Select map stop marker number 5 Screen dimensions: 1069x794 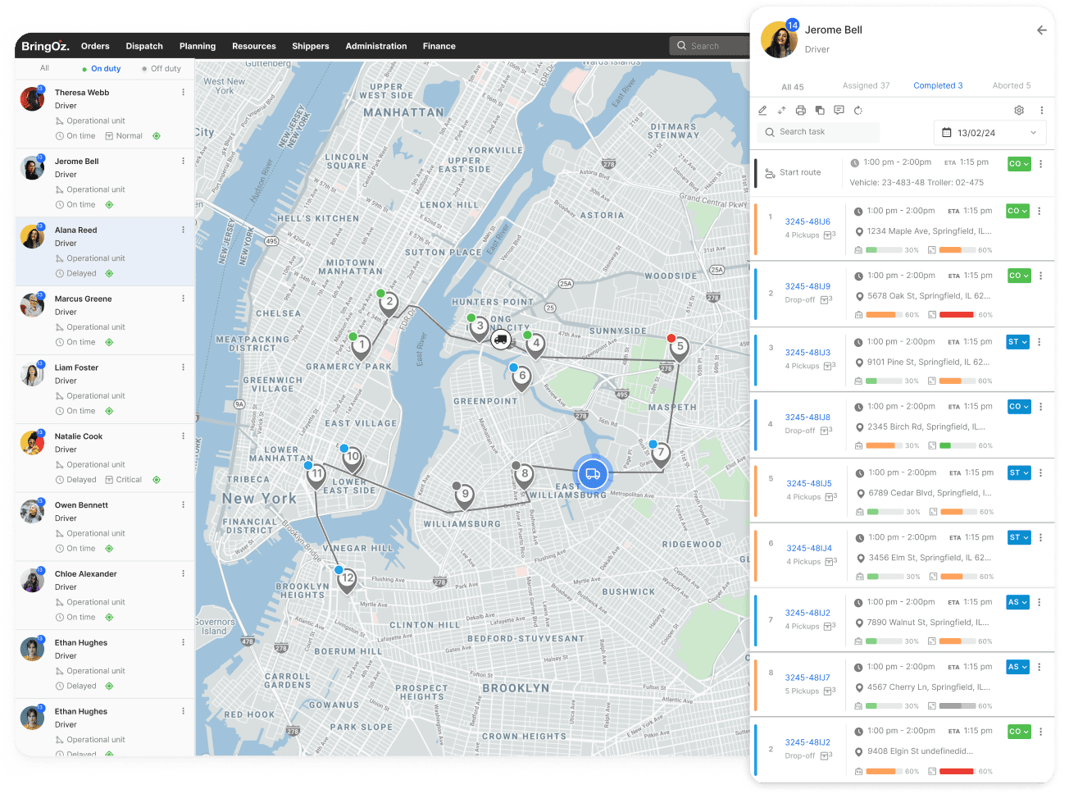pyautogui.click(x=680, y=348)
